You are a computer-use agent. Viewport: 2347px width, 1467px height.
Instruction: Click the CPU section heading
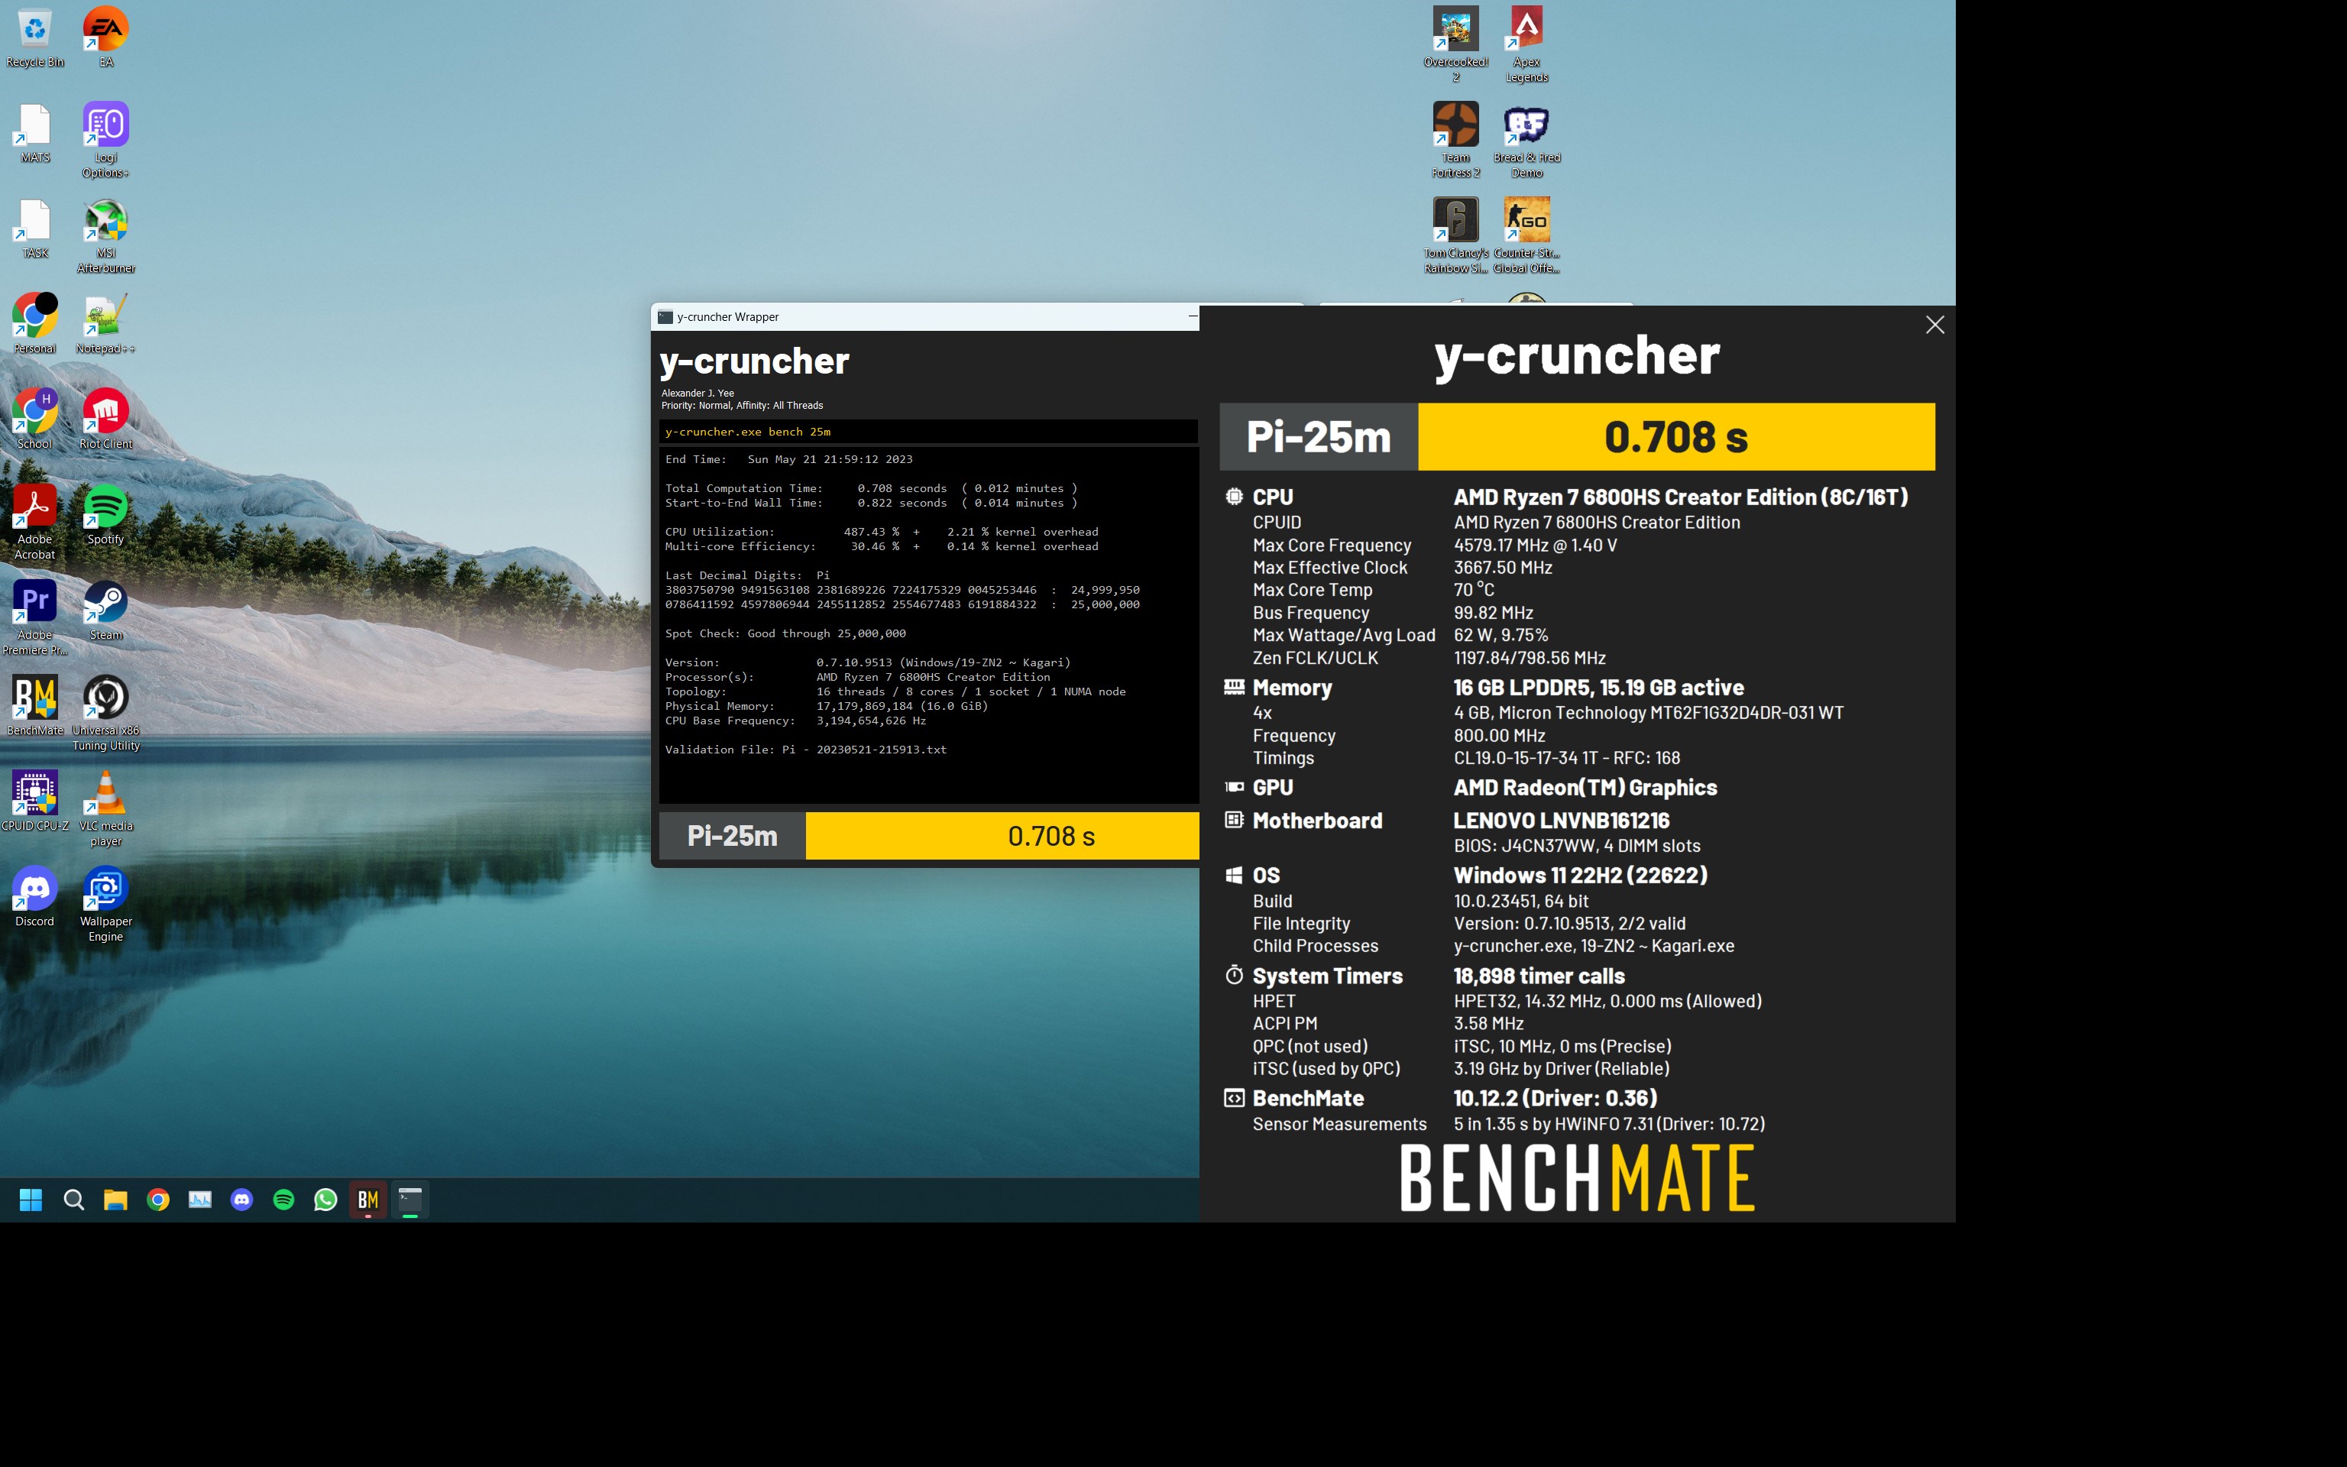1272,497
